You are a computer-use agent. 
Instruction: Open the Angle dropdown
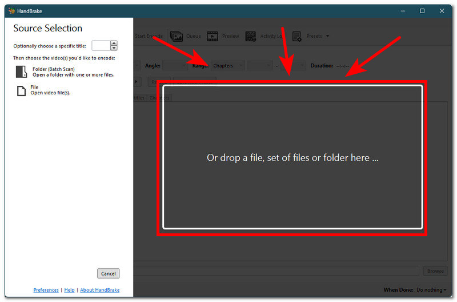coord(174,66)
